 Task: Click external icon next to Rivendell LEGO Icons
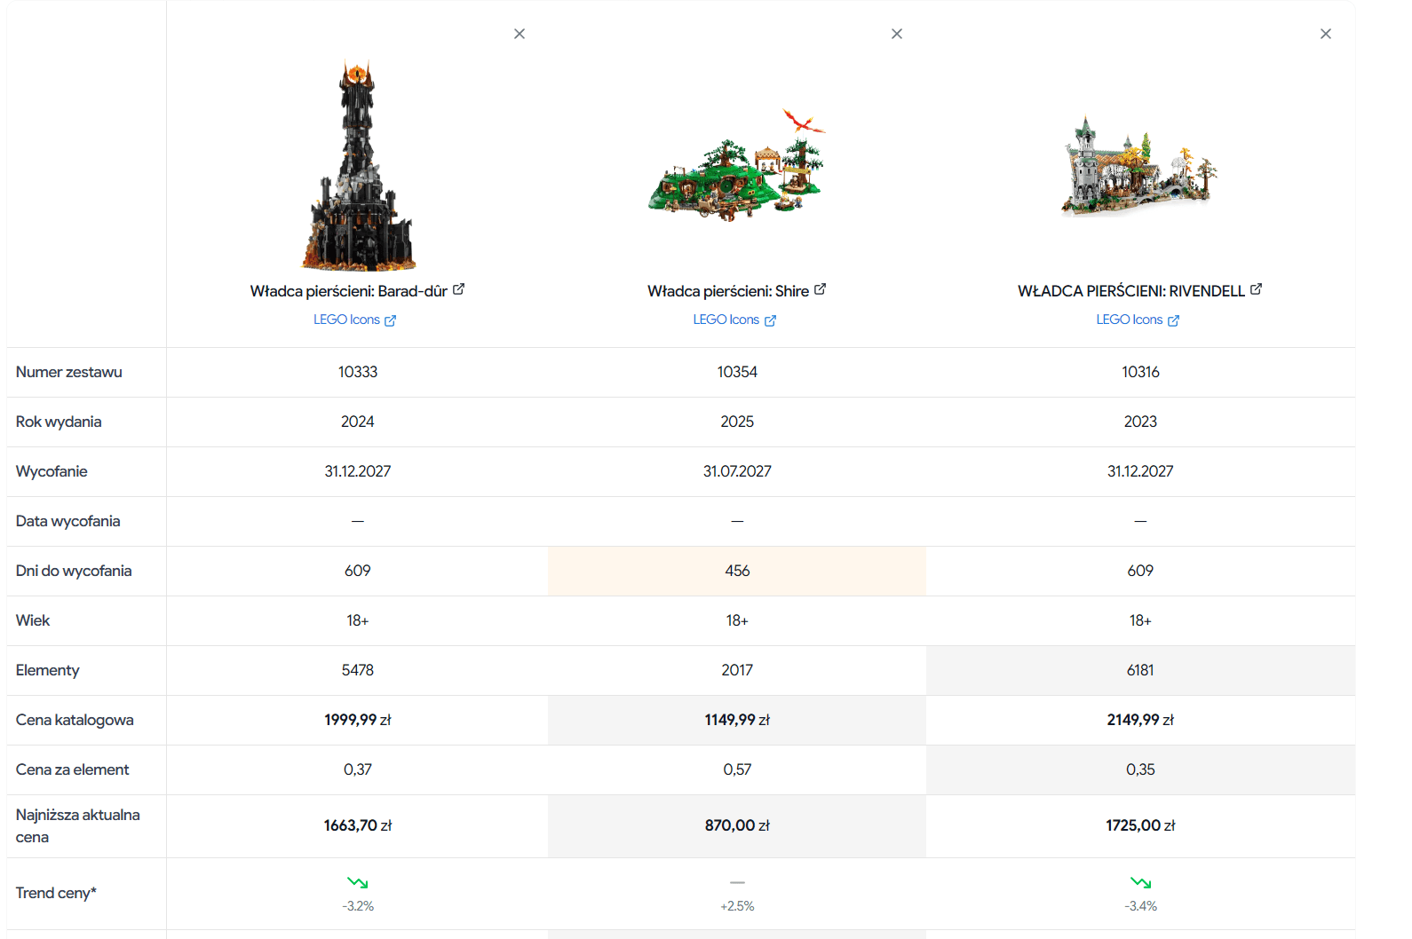tap(1173, 320)
